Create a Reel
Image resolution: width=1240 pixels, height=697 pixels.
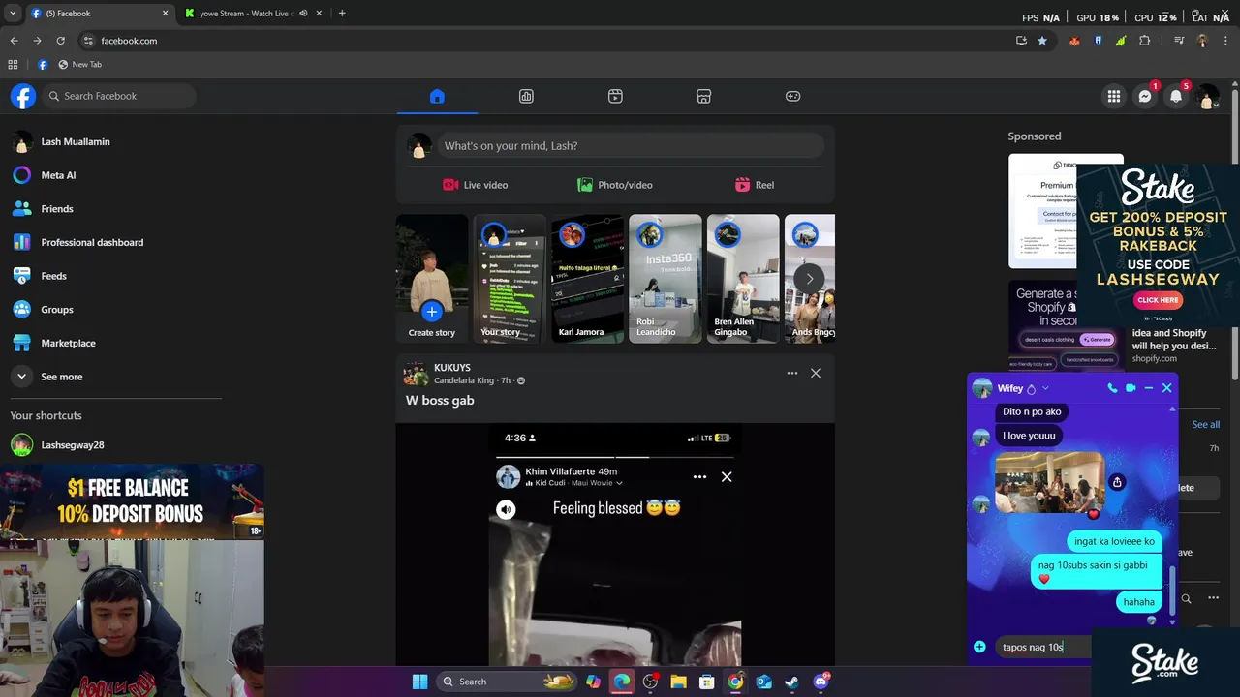pyautogui.click(x=755, y=185)
